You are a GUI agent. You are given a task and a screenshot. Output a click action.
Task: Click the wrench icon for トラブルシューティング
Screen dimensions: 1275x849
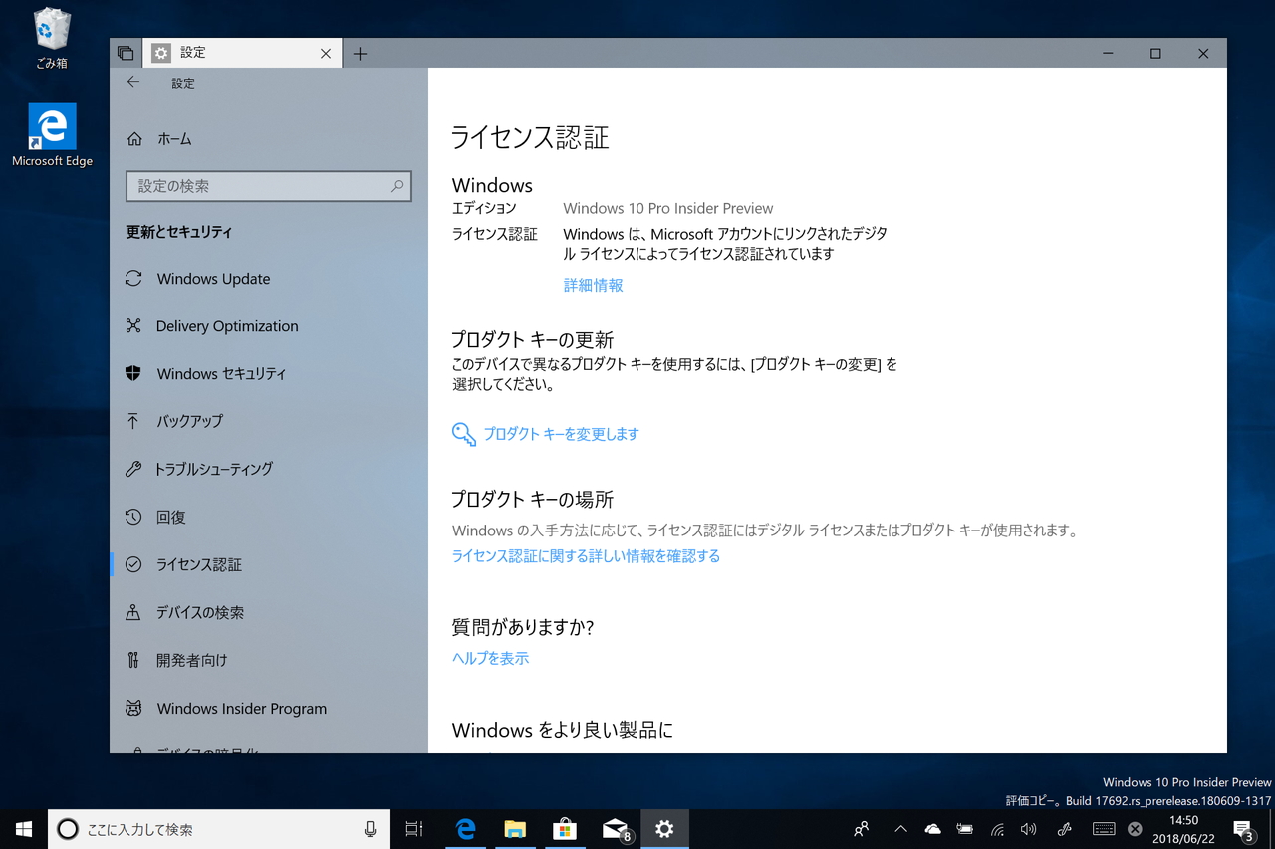tap(133, 469)
